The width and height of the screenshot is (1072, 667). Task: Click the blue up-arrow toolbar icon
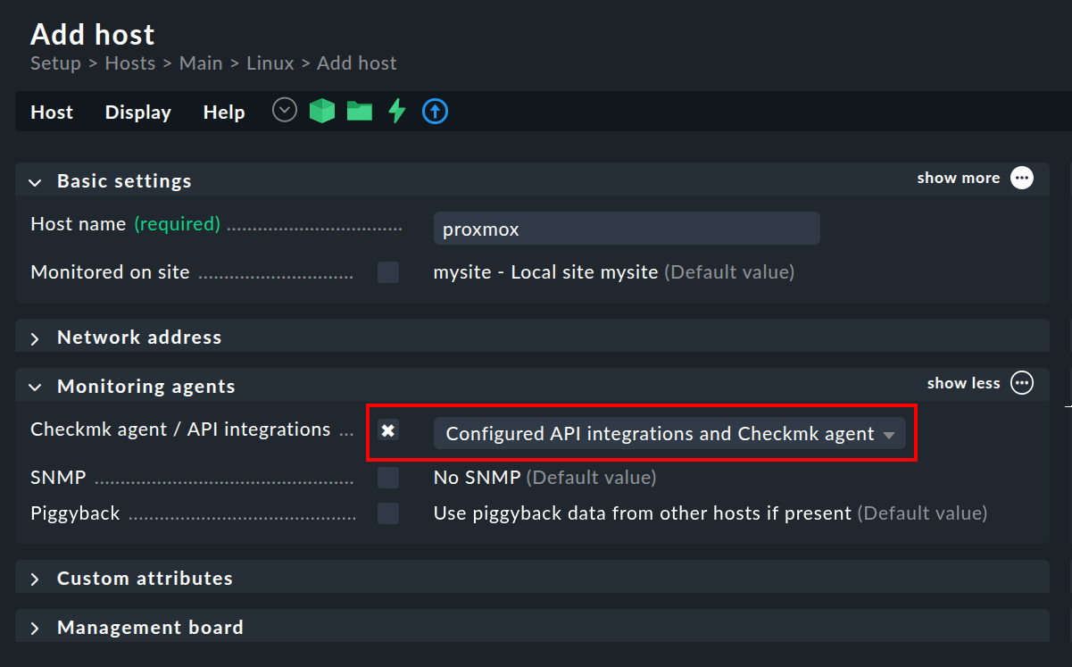point(435,111)
